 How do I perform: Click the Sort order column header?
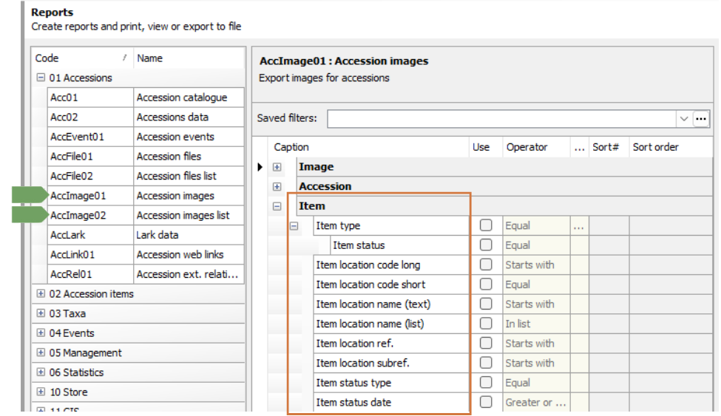coord(671,147)
